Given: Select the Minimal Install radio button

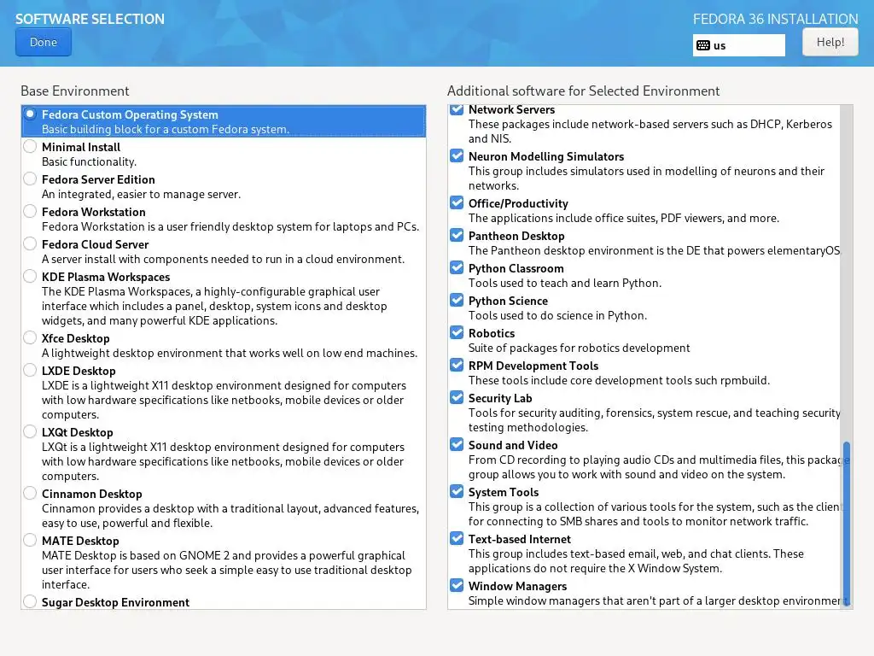Looking at the screenshot, I should (x=30, y=147).
